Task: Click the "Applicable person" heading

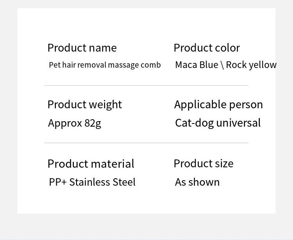Action: coord(218,104)
